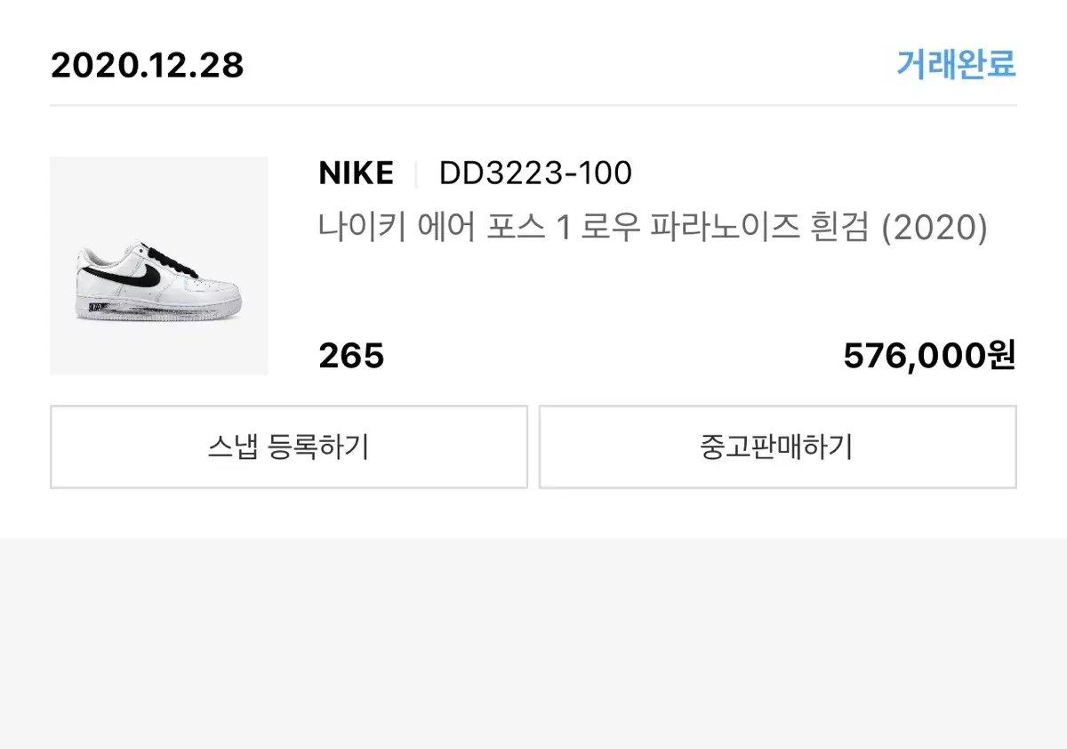Tap the 중고판매하기 button
The image size is (1067, 749).
click(x=777, y=447)
